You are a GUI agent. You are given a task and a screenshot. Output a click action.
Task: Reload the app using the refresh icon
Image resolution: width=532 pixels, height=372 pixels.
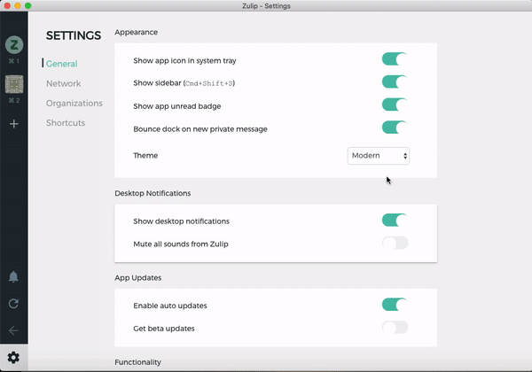13,304
